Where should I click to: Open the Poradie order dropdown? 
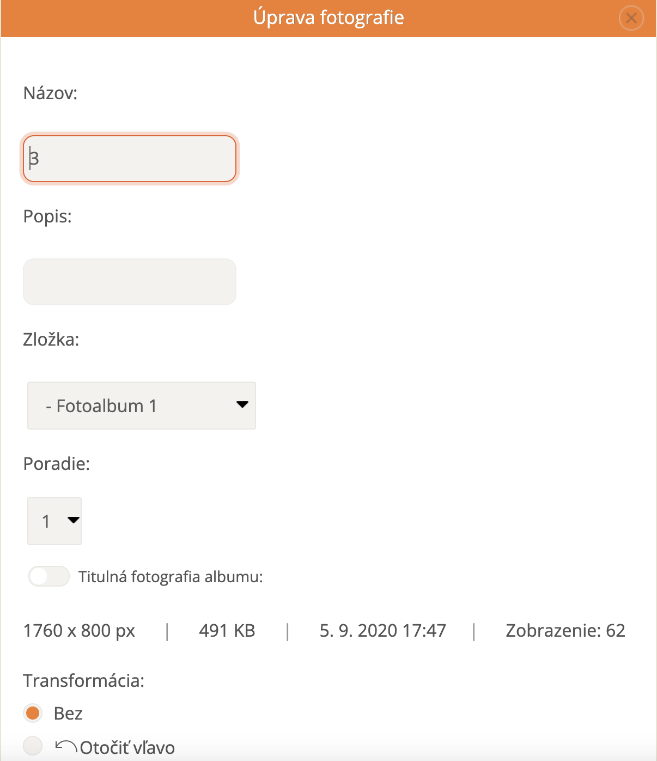point(54,521)
